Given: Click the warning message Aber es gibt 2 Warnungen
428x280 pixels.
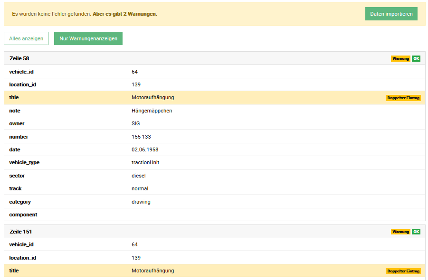Looking at the screenshot, I should click(x=125, y=14).
